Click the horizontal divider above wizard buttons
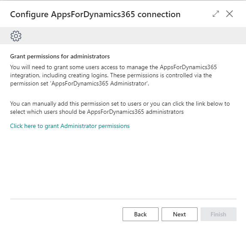 coord(123,199)
